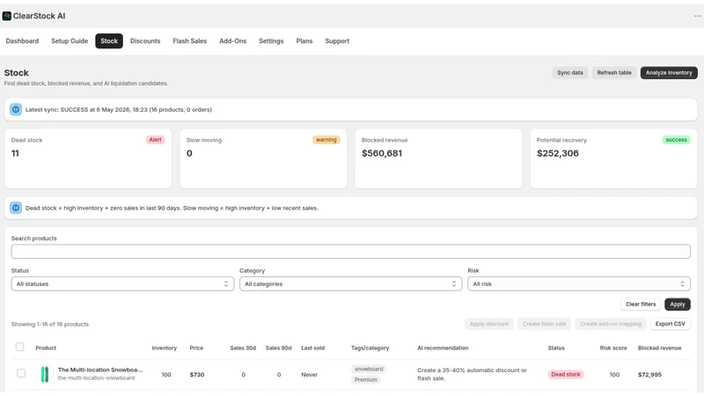Select all products with header checkbox
This screenshot has height=396, width=704.
[19, 347]
